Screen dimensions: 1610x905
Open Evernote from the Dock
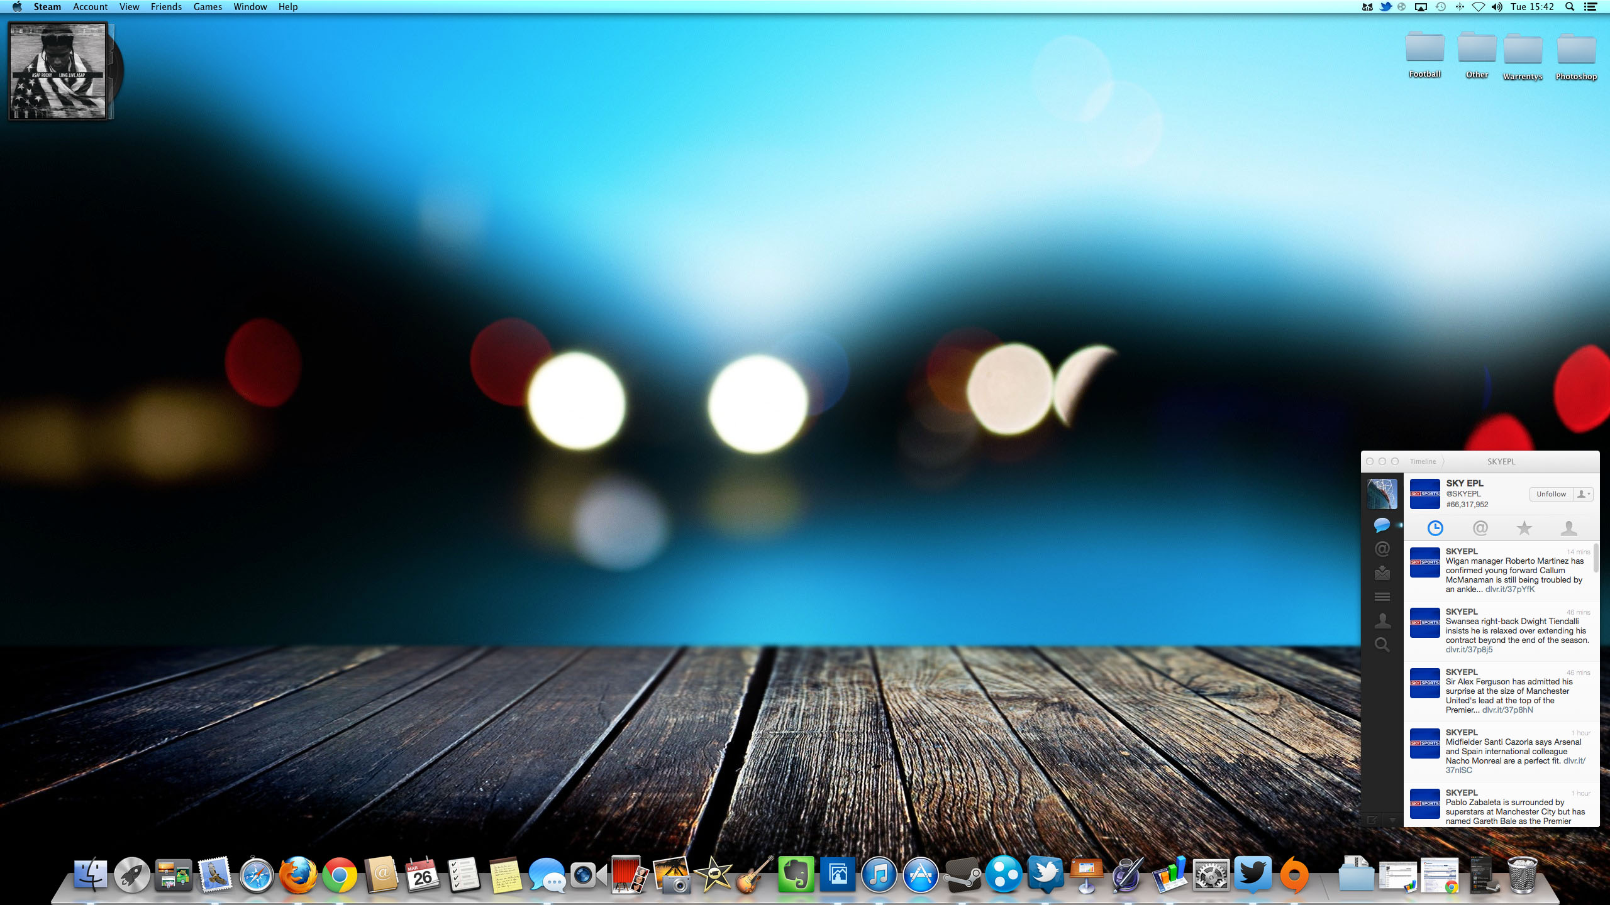[796, 875]
